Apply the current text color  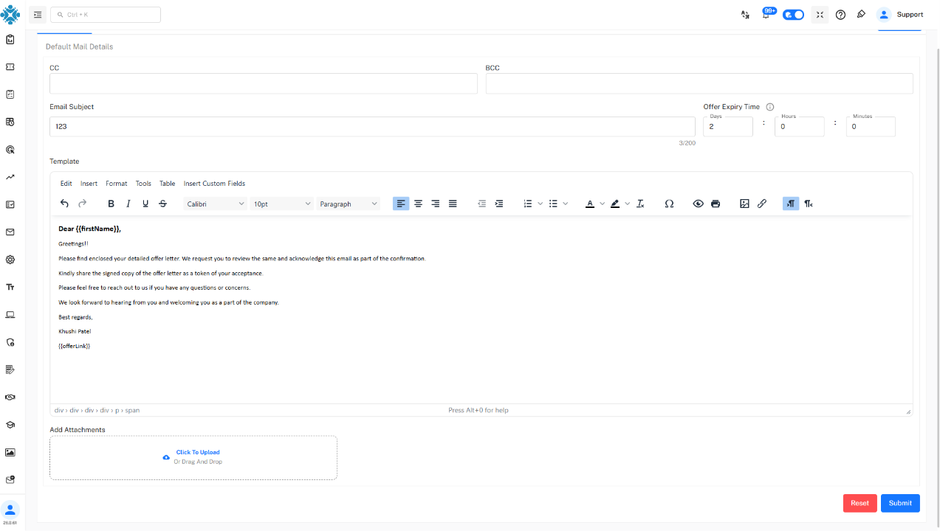[589, 204]
